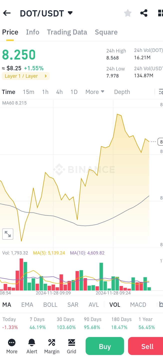Expand the More timeframes dropdown
The height and width of the screenshot is (363, 163).
click(95, 92)
